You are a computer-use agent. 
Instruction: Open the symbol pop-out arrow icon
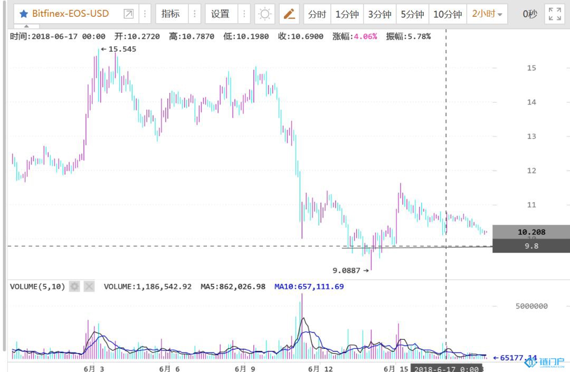(x=128, y=14)
